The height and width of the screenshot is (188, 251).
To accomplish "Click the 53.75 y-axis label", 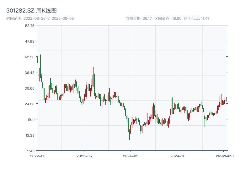I will [30, 26].
